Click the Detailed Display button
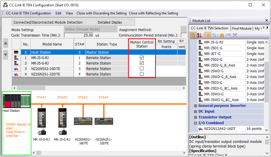This screenshot has height=157, width=271. point(110,22)
